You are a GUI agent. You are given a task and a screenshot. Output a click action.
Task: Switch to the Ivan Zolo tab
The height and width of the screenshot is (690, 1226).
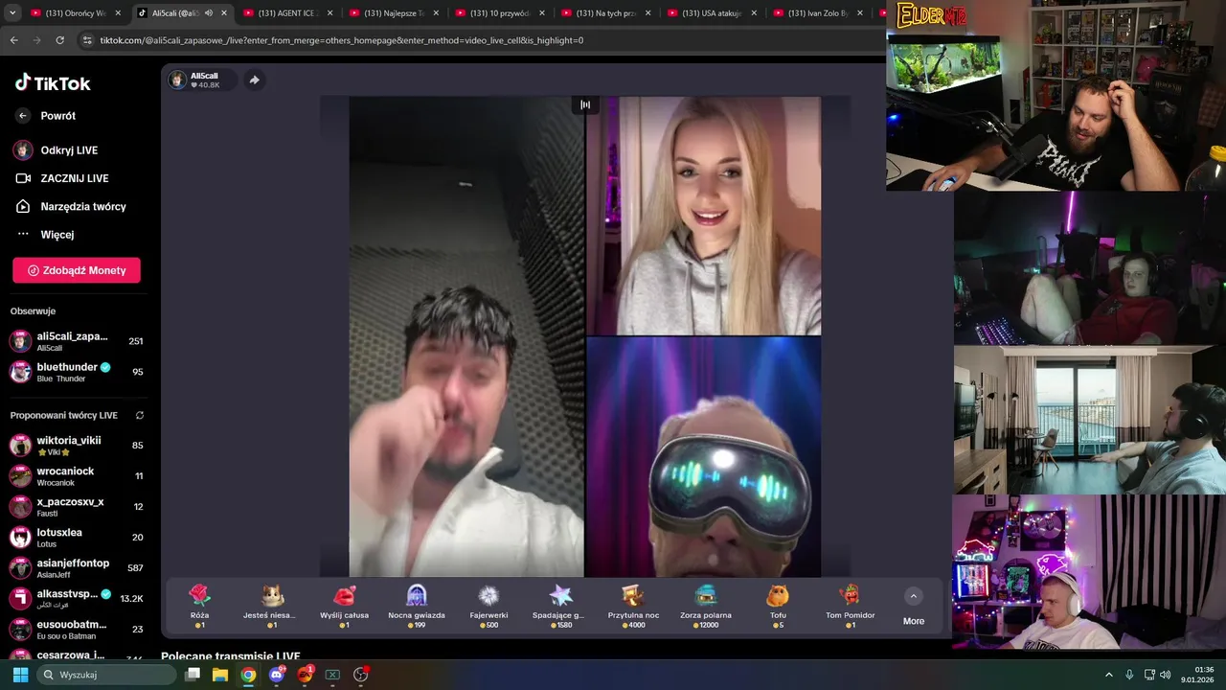tap(819, 13)
